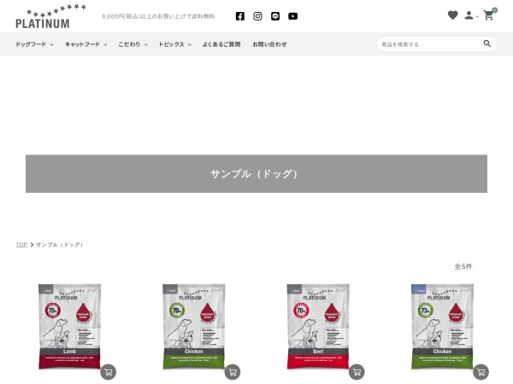Viewport: 513px width, 384px height.
Task: Expand the ドッグフード dropdown menu
Action: click(x=34, y=44)
